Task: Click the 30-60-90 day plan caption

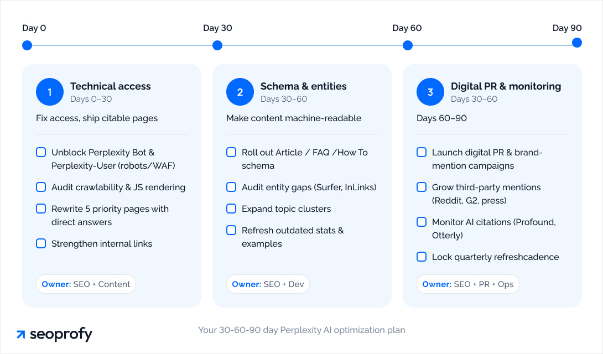Action: tap(302, 330)
